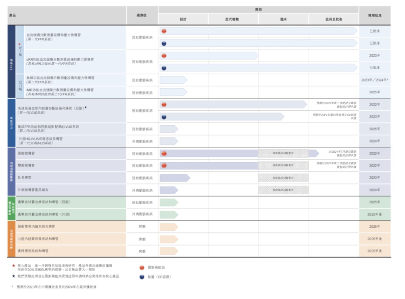405x299 pixels.
Task: Click the 預期批准 column header
Action: coord(374,15)
